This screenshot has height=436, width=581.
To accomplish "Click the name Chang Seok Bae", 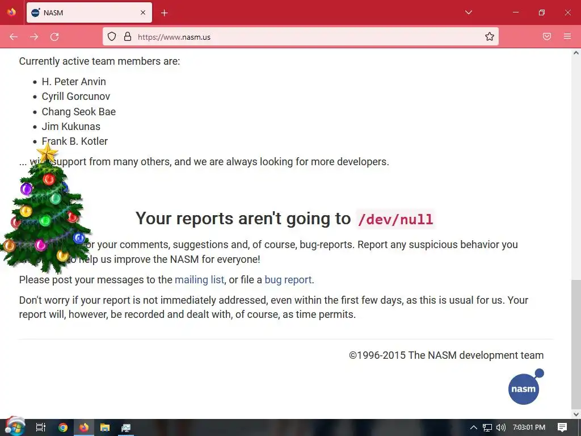I will [x=78, y=112].
